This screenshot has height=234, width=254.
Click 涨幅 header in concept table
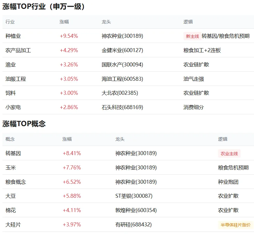67,139
